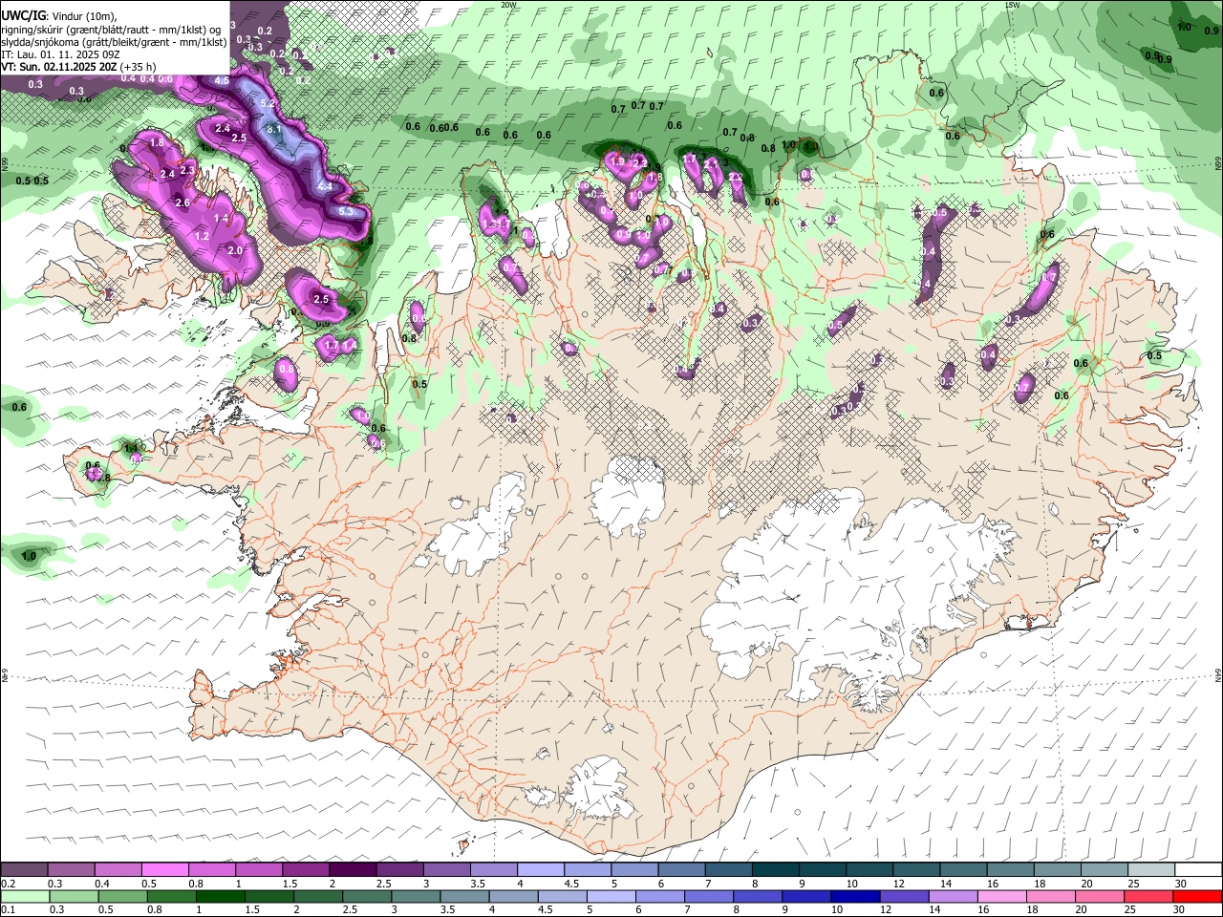This screenshot has width=1223, height=917.
Task: Pick the grayish purple 0.2 swatch in top legend
Action: (x=24, y=870)
